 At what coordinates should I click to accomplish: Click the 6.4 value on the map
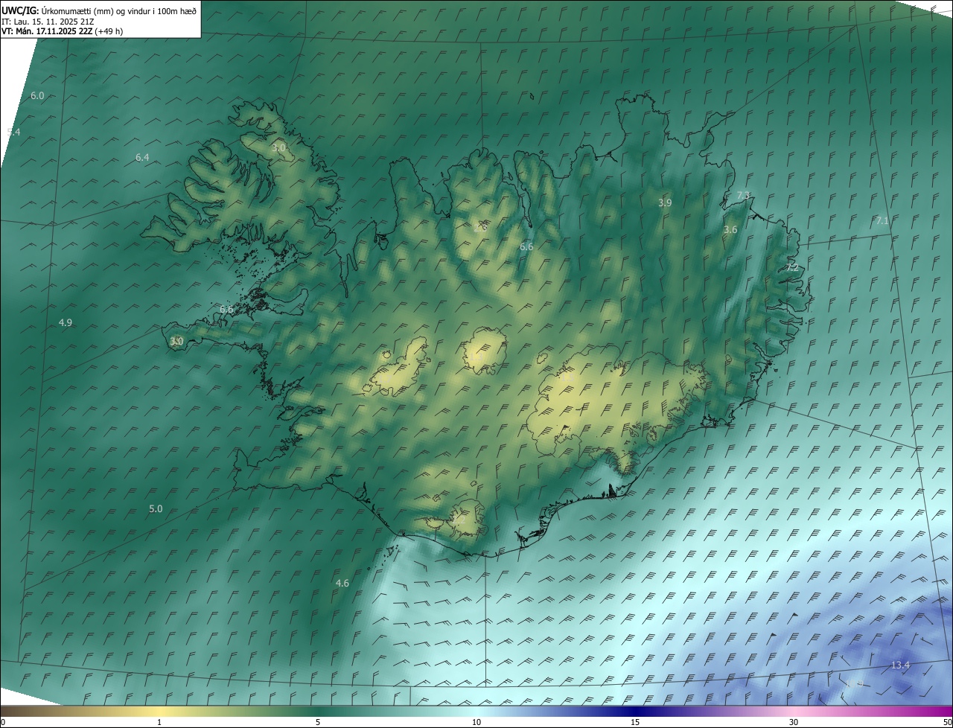click(142, 157)
